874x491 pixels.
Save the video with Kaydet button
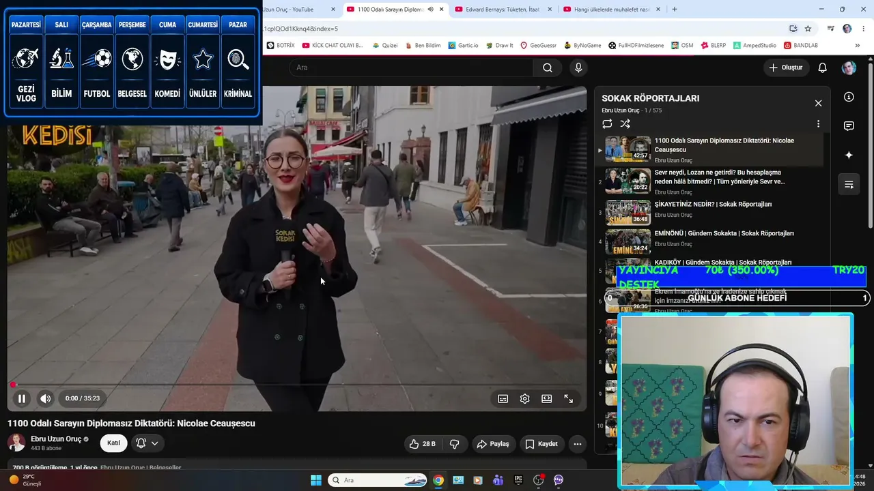pyautogui.click(x=541, y=444)
